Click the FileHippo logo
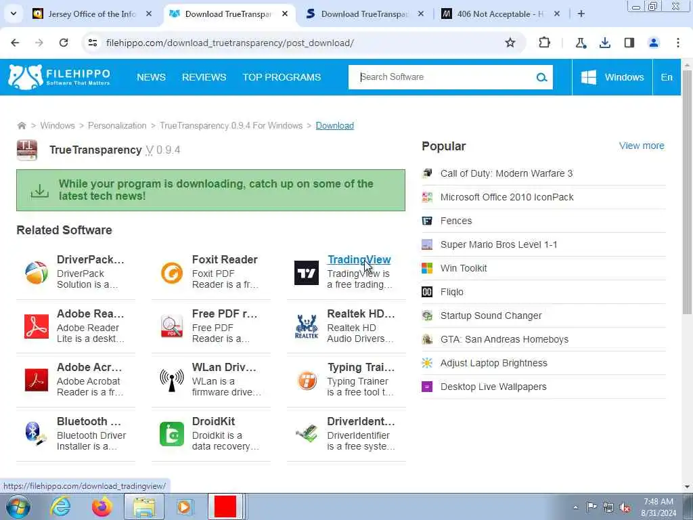Image resolution: width=693 pixels, height=520 pixels. [x=60, y=77]
